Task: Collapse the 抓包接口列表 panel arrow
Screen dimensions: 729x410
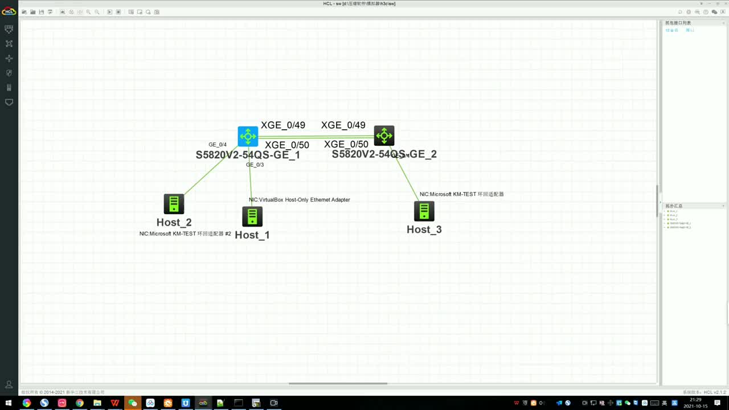Action: pos(723,23)
